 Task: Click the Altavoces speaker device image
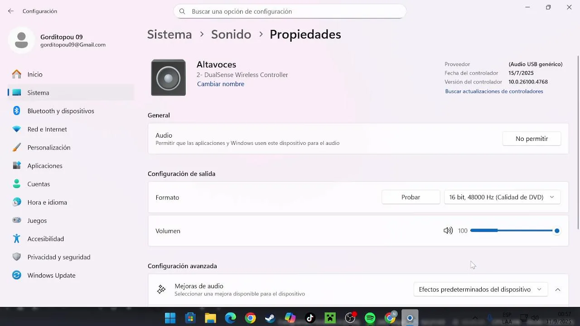(x=169, y=77)
